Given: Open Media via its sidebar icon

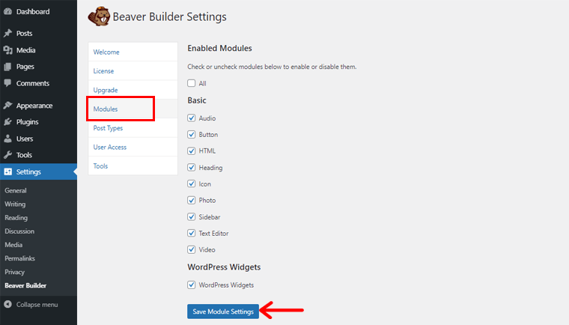Looking at the screenshot, I should tap(7, 50).
